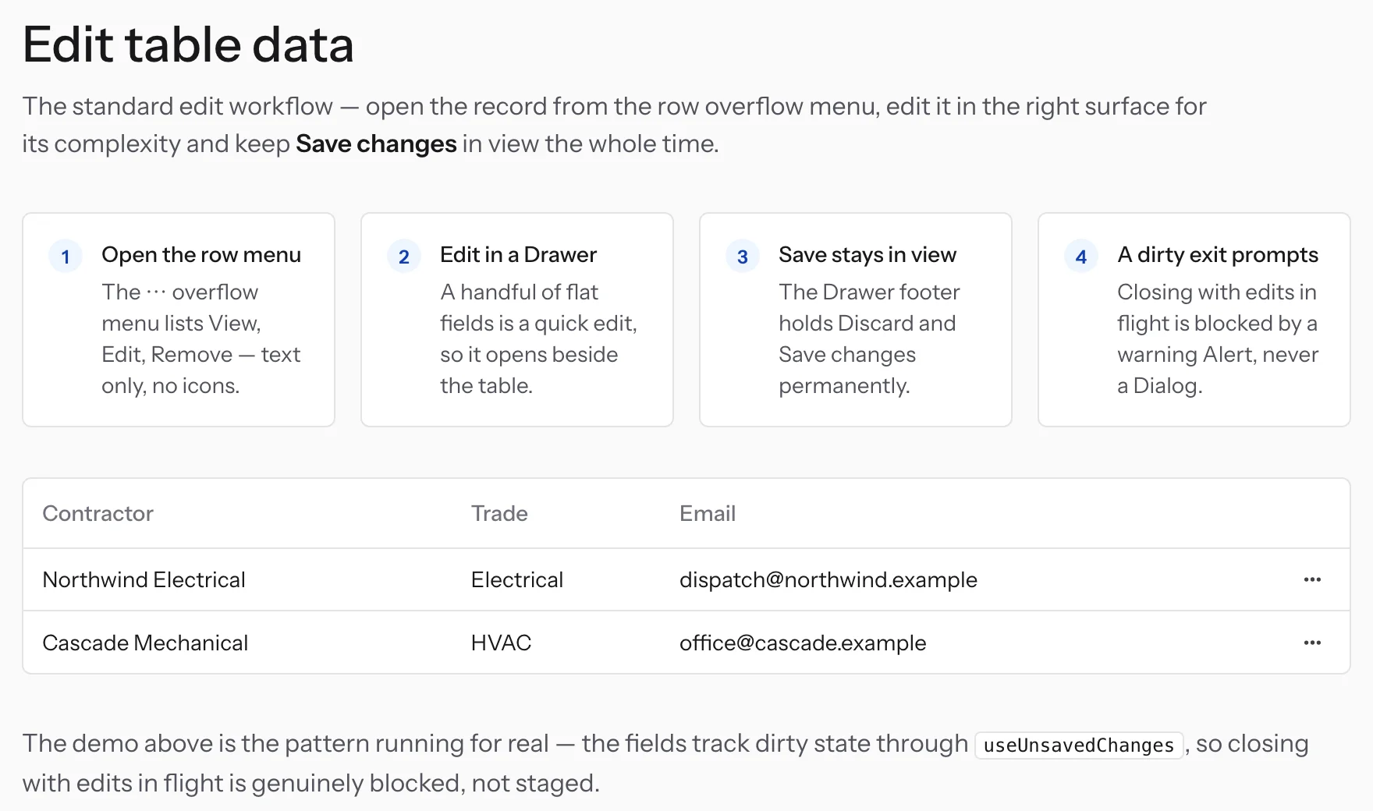
Task: Click the Electrical trade cell
Action: pos(517,579)
